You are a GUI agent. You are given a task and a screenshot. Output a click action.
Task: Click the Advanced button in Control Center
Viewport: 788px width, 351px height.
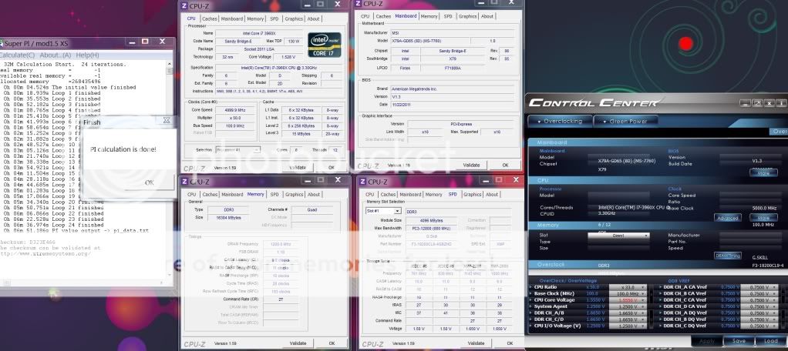coord(729,218)
